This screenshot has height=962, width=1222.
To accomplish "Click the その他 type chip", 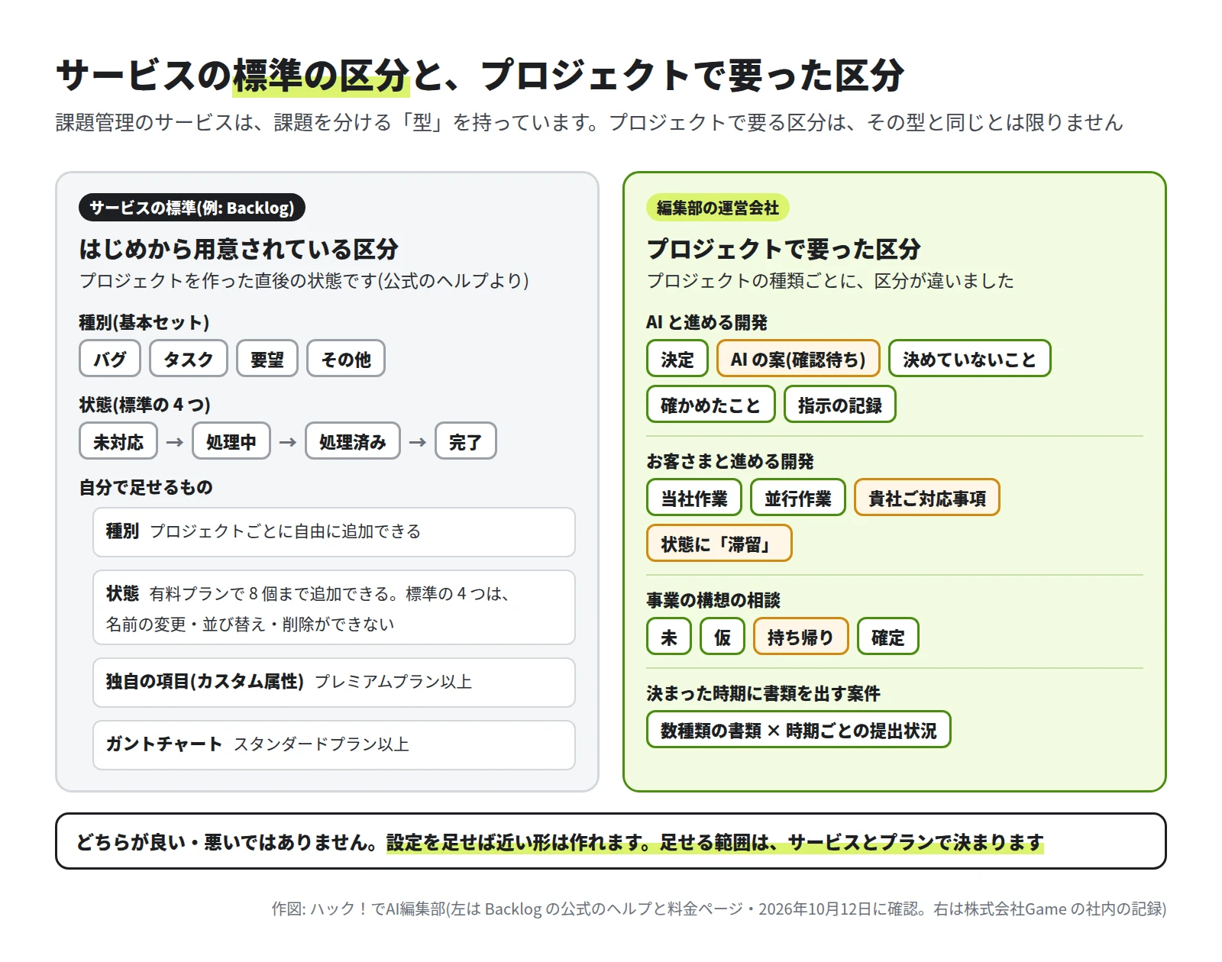I will 346,359.
